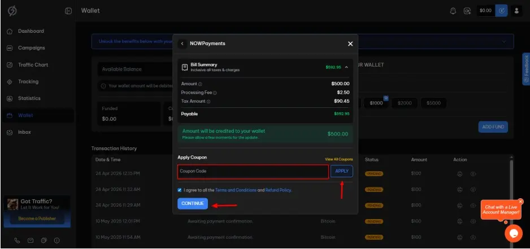Click Become a Publisher button
Viewport: 530px width, 249px height.
click(x=37, y=219)
